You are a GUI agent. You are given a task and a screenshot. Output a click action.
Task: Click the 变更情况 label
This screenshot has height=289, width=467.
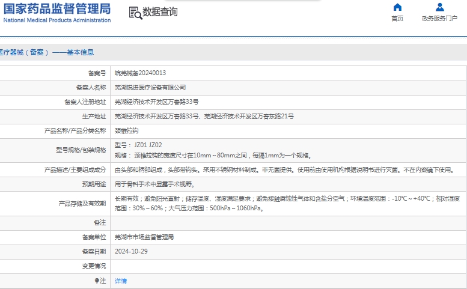pyautogui.click(x=94, y=266)
